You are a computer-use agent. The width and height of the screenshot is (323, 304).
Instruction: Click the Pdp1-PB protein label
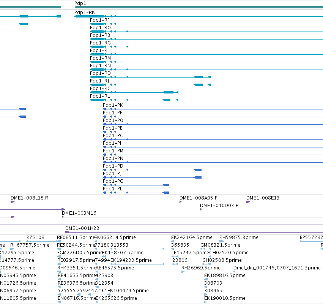click(x=113, y=128)
